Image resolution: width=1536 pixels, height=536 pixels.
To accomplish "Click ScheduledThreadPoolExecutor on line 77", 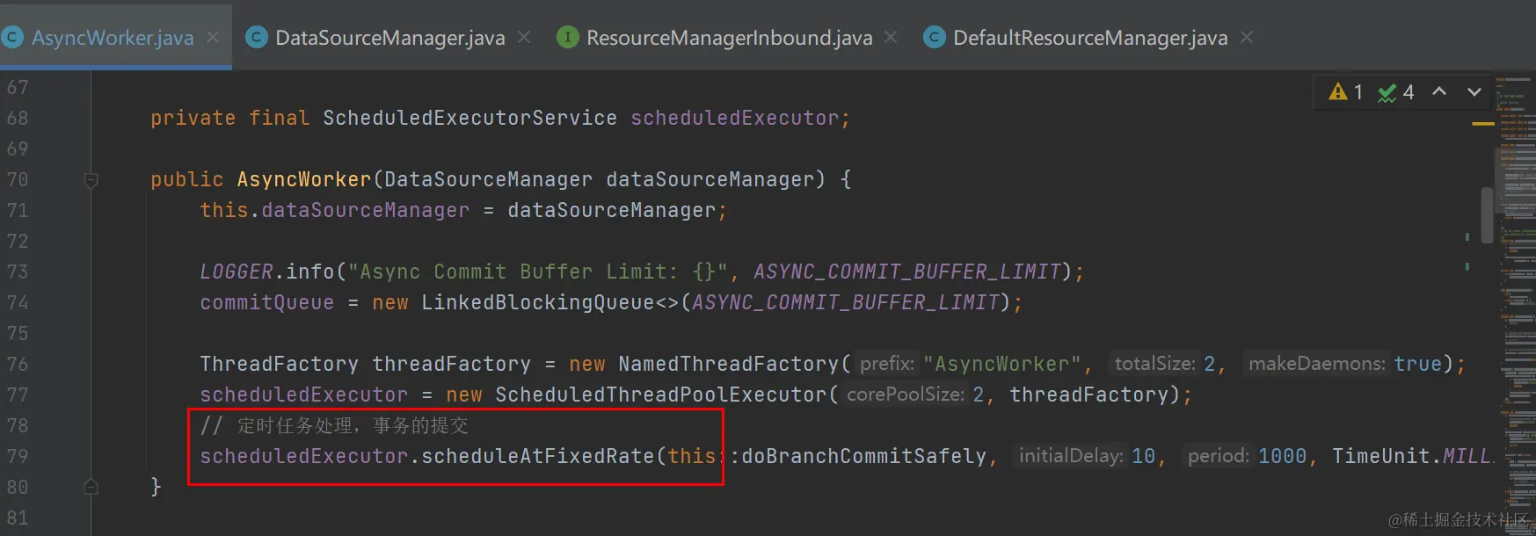I will pyautogui.click(x=660, y=395).
